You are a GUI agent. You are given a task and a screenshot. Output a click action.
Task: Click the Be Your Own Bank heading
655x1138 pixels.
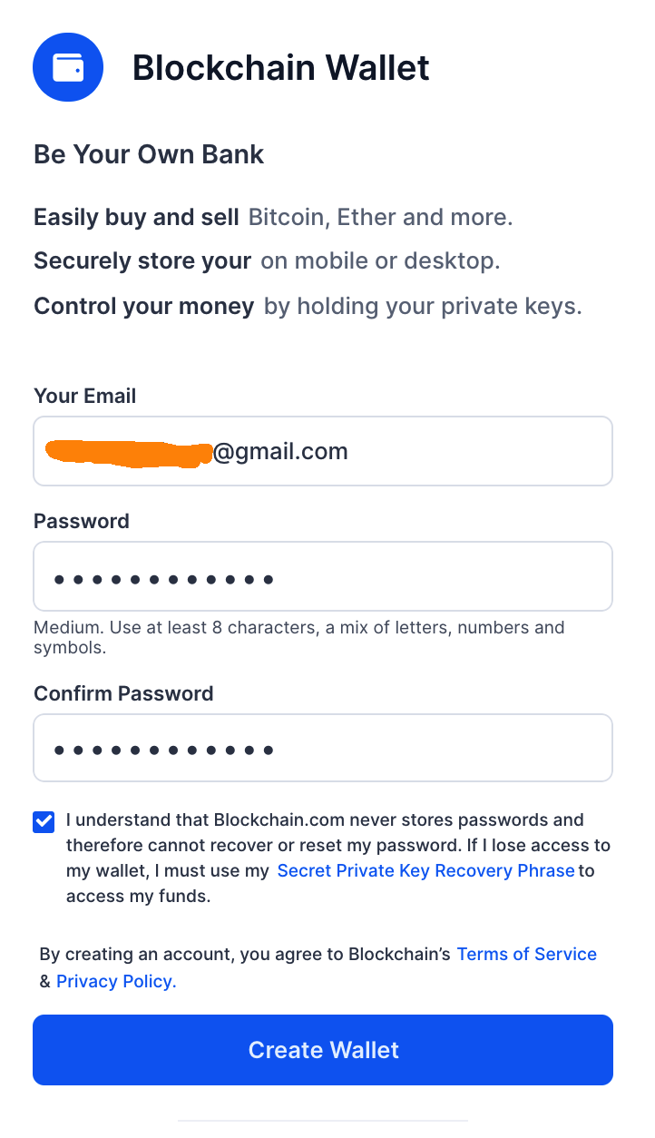click(149, 154)
